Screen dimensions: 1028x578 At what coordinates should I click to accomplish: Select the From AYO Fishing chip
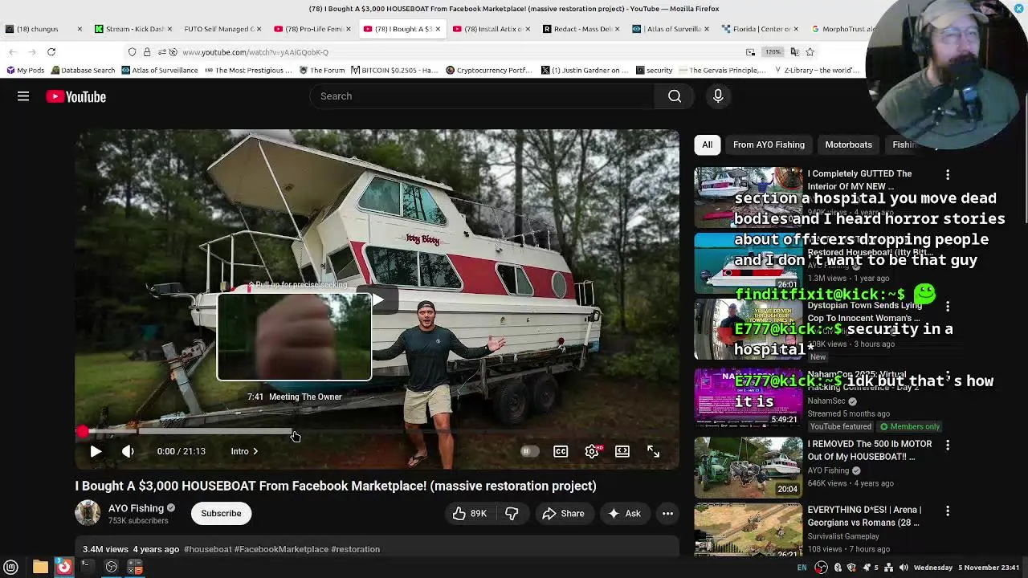tap(769, 144)
